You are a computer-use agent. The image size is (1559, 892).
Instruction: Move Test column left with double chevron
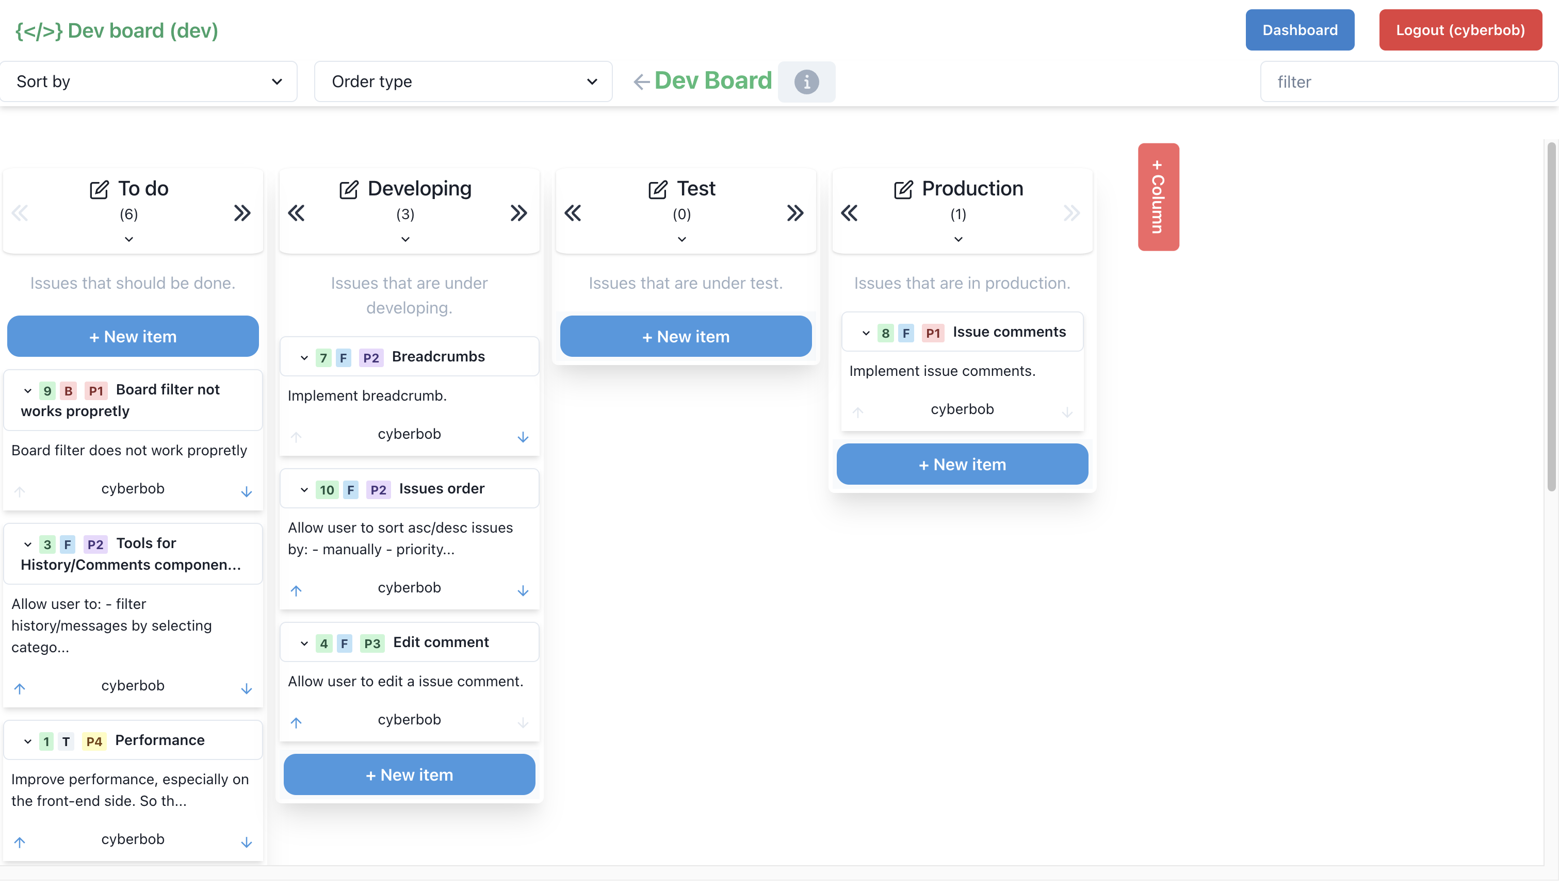[572, 213]
